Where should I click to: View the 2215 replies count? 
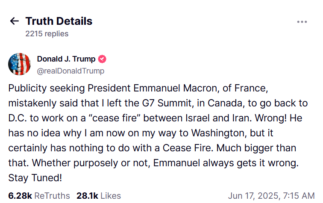(47, 34)
